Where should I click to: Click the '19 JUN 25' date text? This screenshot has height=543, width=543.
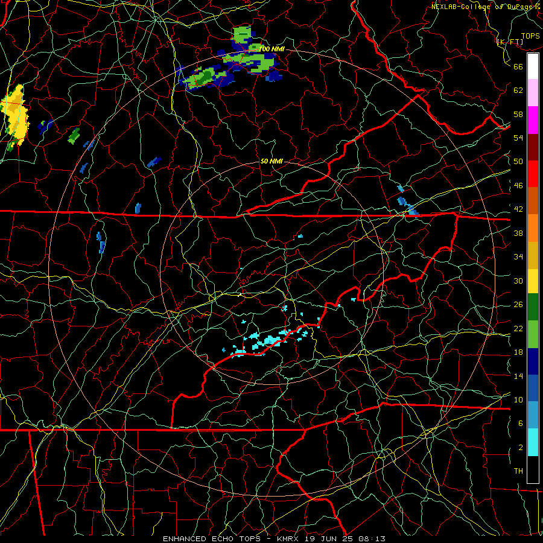click(x=329, y=539)
